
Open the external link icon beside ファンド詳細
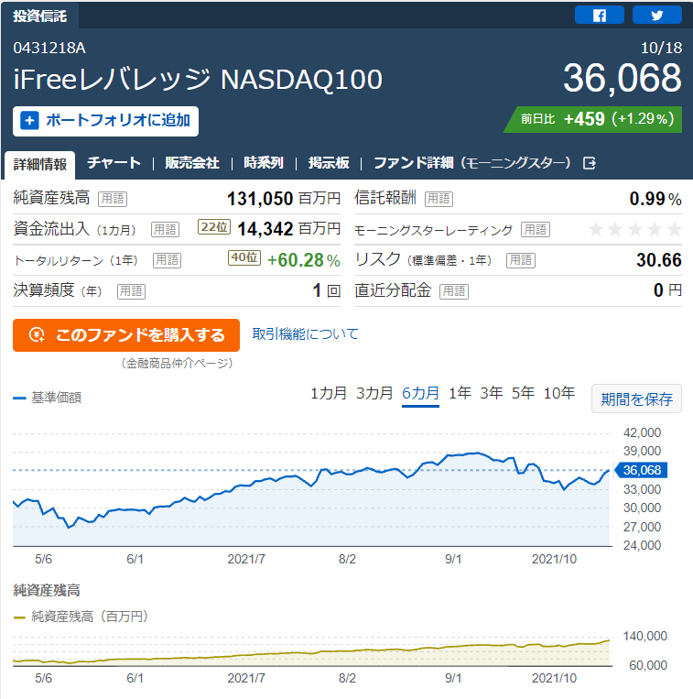pyautogui.click(x=590, y=163)
